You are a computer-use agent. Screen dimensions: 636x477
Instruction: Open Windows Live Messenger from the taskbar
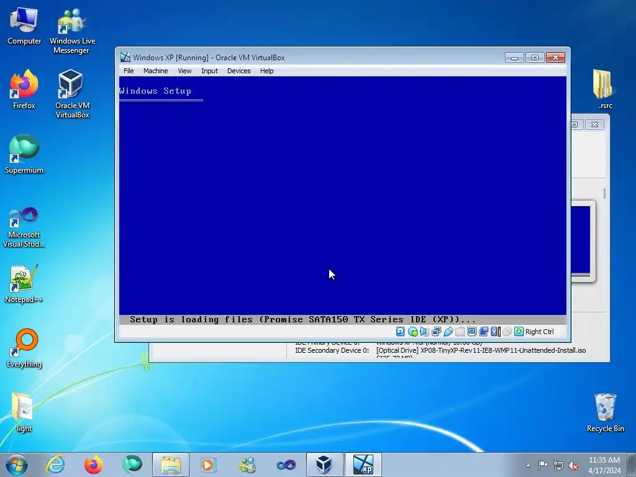click(248, 465)
